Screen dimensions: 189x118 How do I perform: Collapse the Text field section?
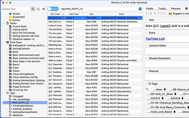[x=147, y=20]
